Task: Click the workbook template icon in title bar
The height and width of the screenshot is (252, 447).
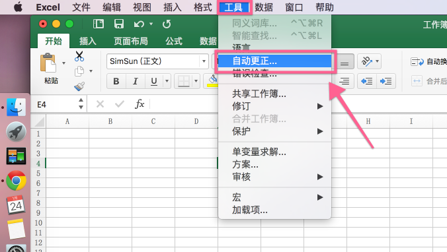Action: 99,24
